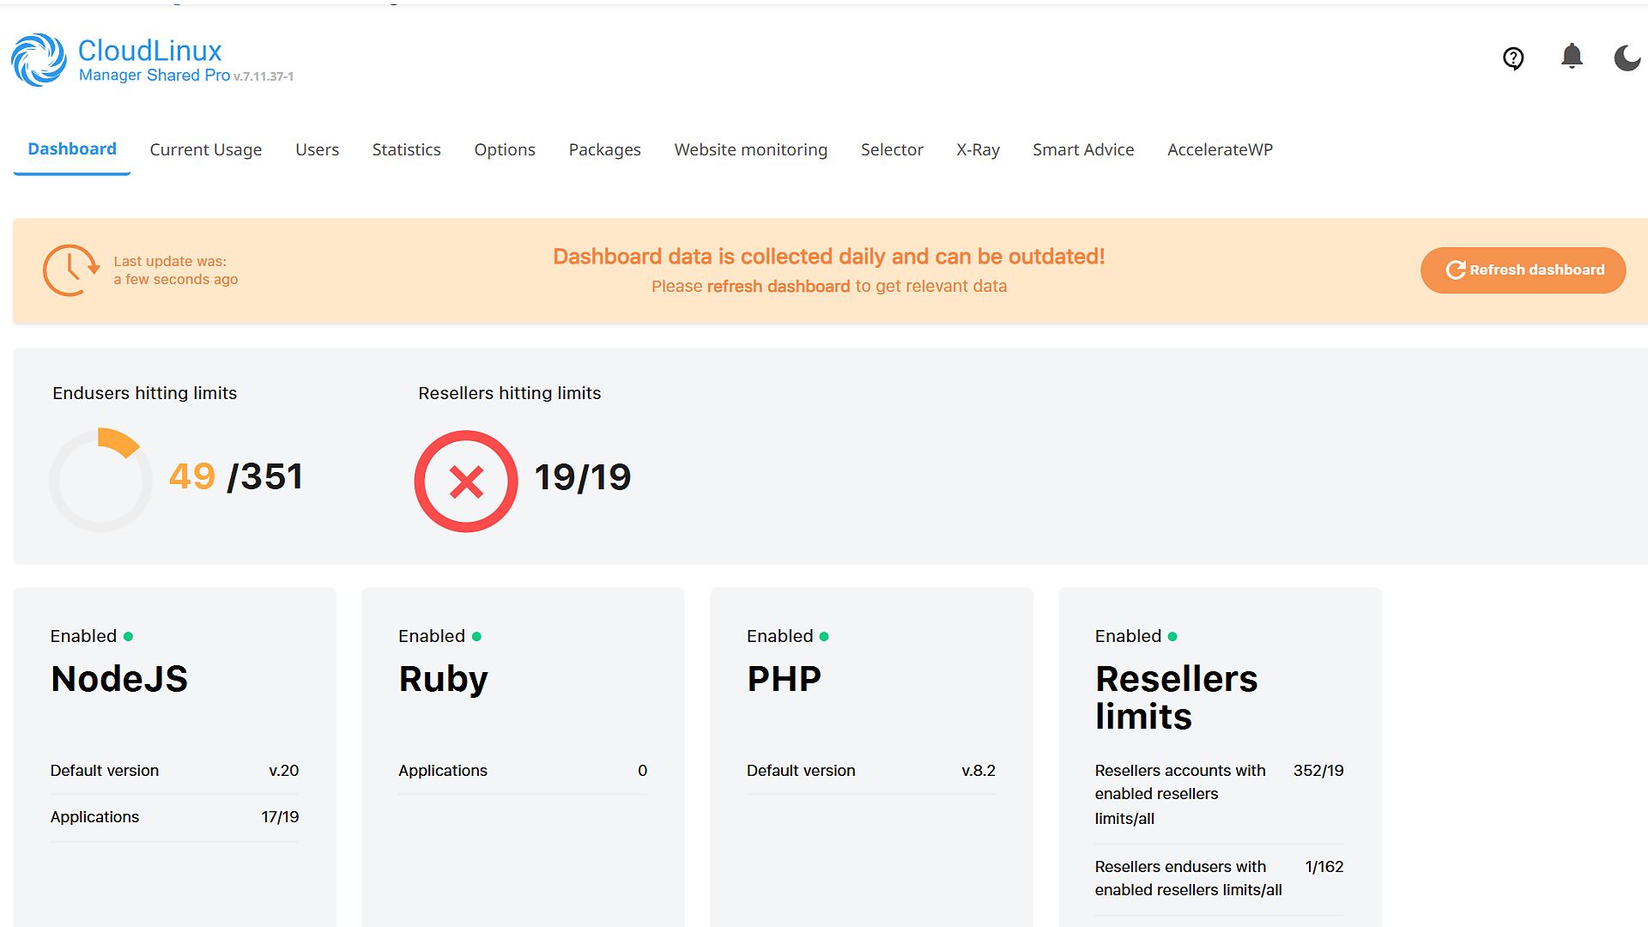The height and width of the screenshot is (927, 1648).
Task: Open the notifications bell icon
Action: tap(1572, 57)
